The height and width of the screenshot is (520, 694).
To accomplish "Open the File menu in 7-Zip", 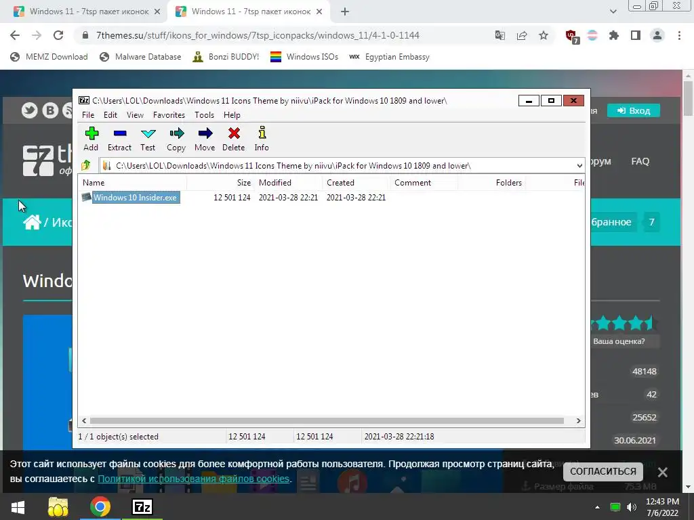I will click(88, 115).
